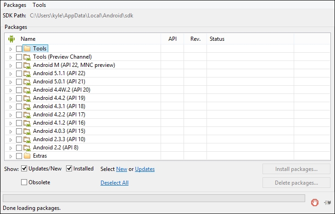Click the Android 4.2.2 package folder icon
The image size is (335, 214).
click(x=27, y=115)
